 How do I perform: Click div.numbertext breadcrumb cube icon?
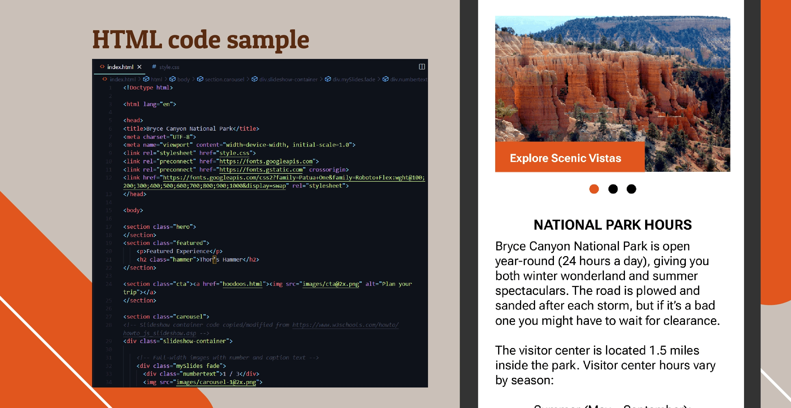386,79
